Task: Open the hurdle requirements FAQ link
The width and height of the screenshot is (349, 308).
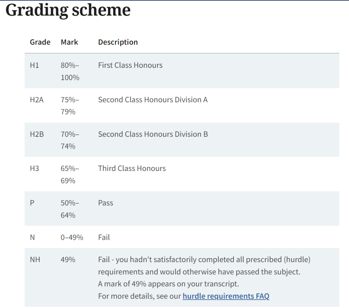Action: point(226,296)
